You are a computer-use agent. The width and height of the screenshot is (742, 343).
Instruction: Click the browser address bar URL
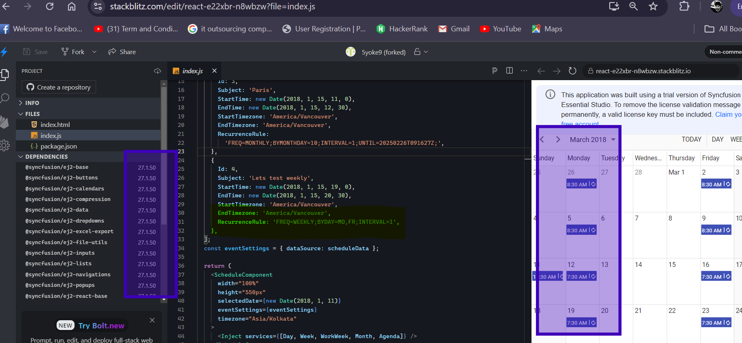coord(213,7)
